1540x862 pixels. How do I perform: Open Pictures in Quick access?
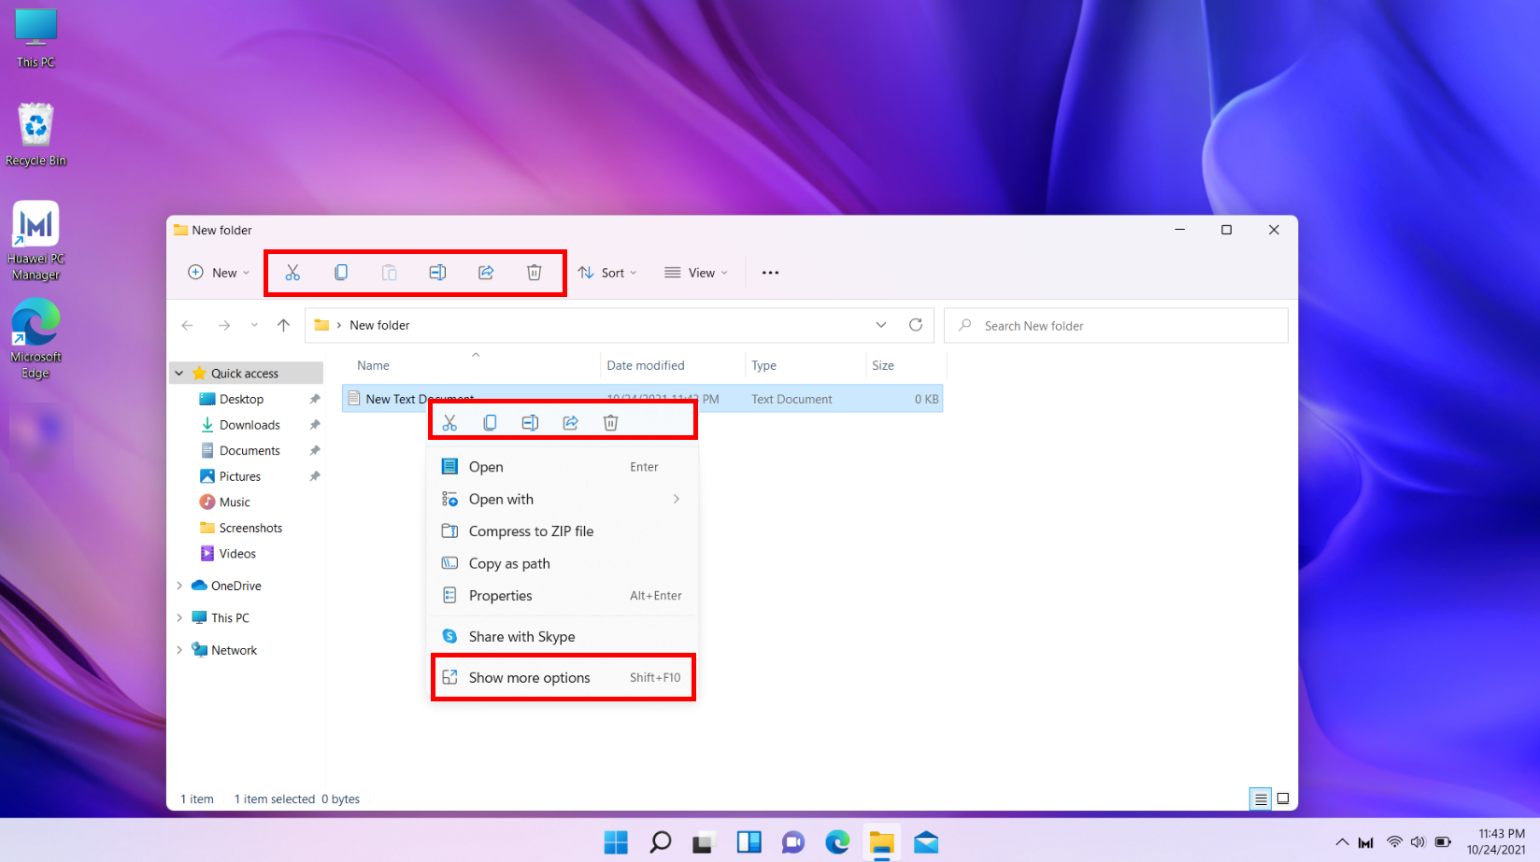point(240,476)
